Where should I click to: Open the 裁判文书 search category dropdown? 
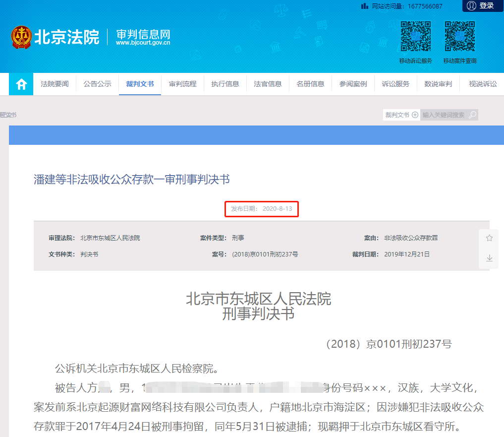click(x=401, y=115)
